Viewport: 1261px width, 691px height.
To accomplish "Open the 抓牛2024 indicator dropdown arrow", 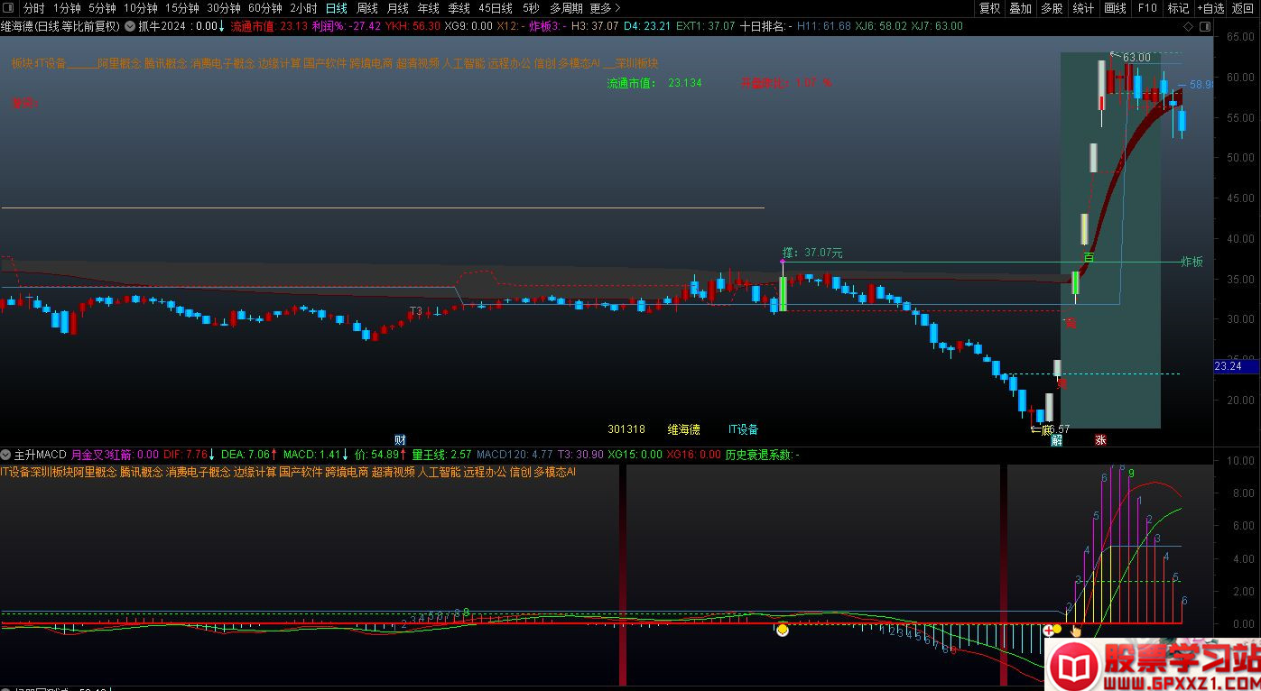I will point(129,26).
